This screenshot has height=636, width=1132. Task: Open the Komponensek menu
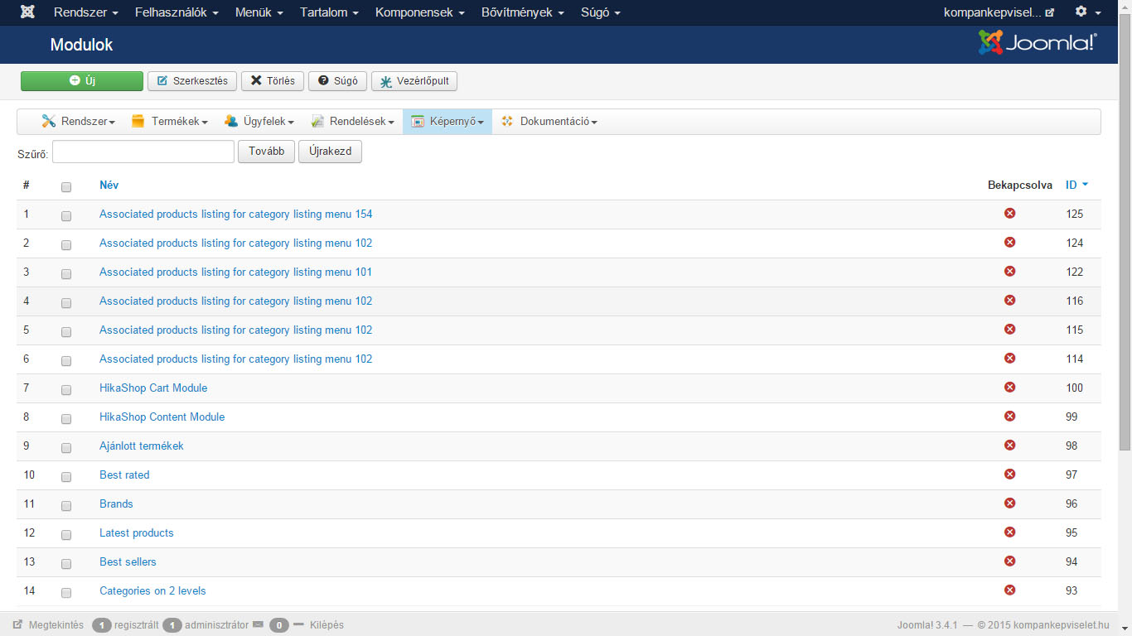(x=419, y=12)
